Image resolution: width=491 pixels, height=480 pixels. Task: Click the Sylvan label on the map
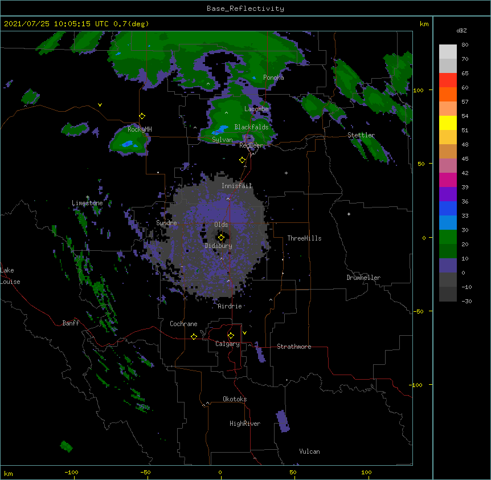click(222, 140)
